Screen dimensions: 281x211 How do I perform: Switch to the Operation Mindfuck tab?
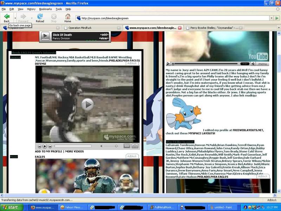[92, 28]
